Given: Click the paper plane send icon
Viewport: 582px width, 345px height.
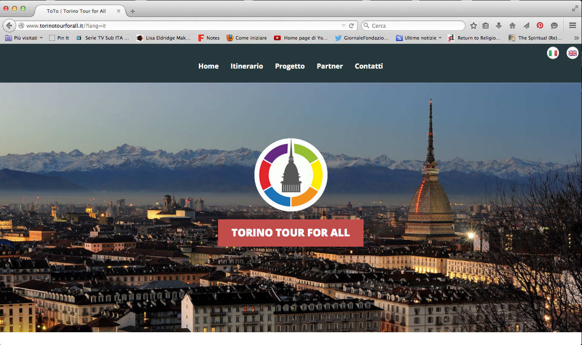Looking at the screenshot, I should click(526, 26).
